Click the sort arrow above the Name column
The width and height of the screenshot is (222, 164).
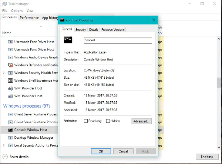pos(41,26)
